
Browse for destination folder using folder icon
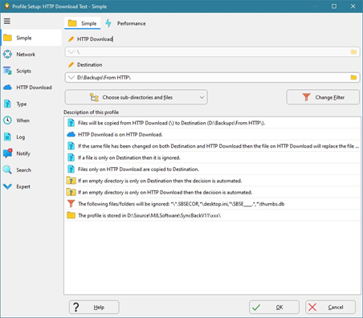point(353,78)
